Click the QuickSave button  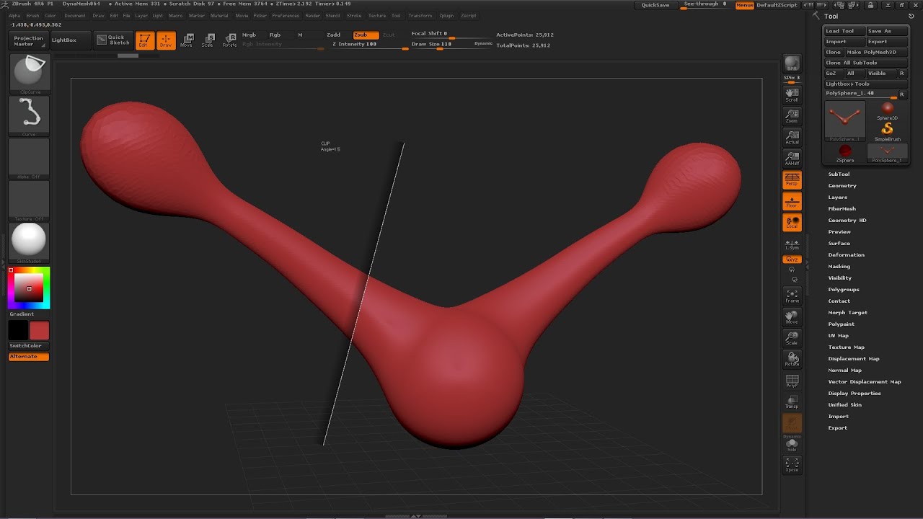tap(655, 5)
